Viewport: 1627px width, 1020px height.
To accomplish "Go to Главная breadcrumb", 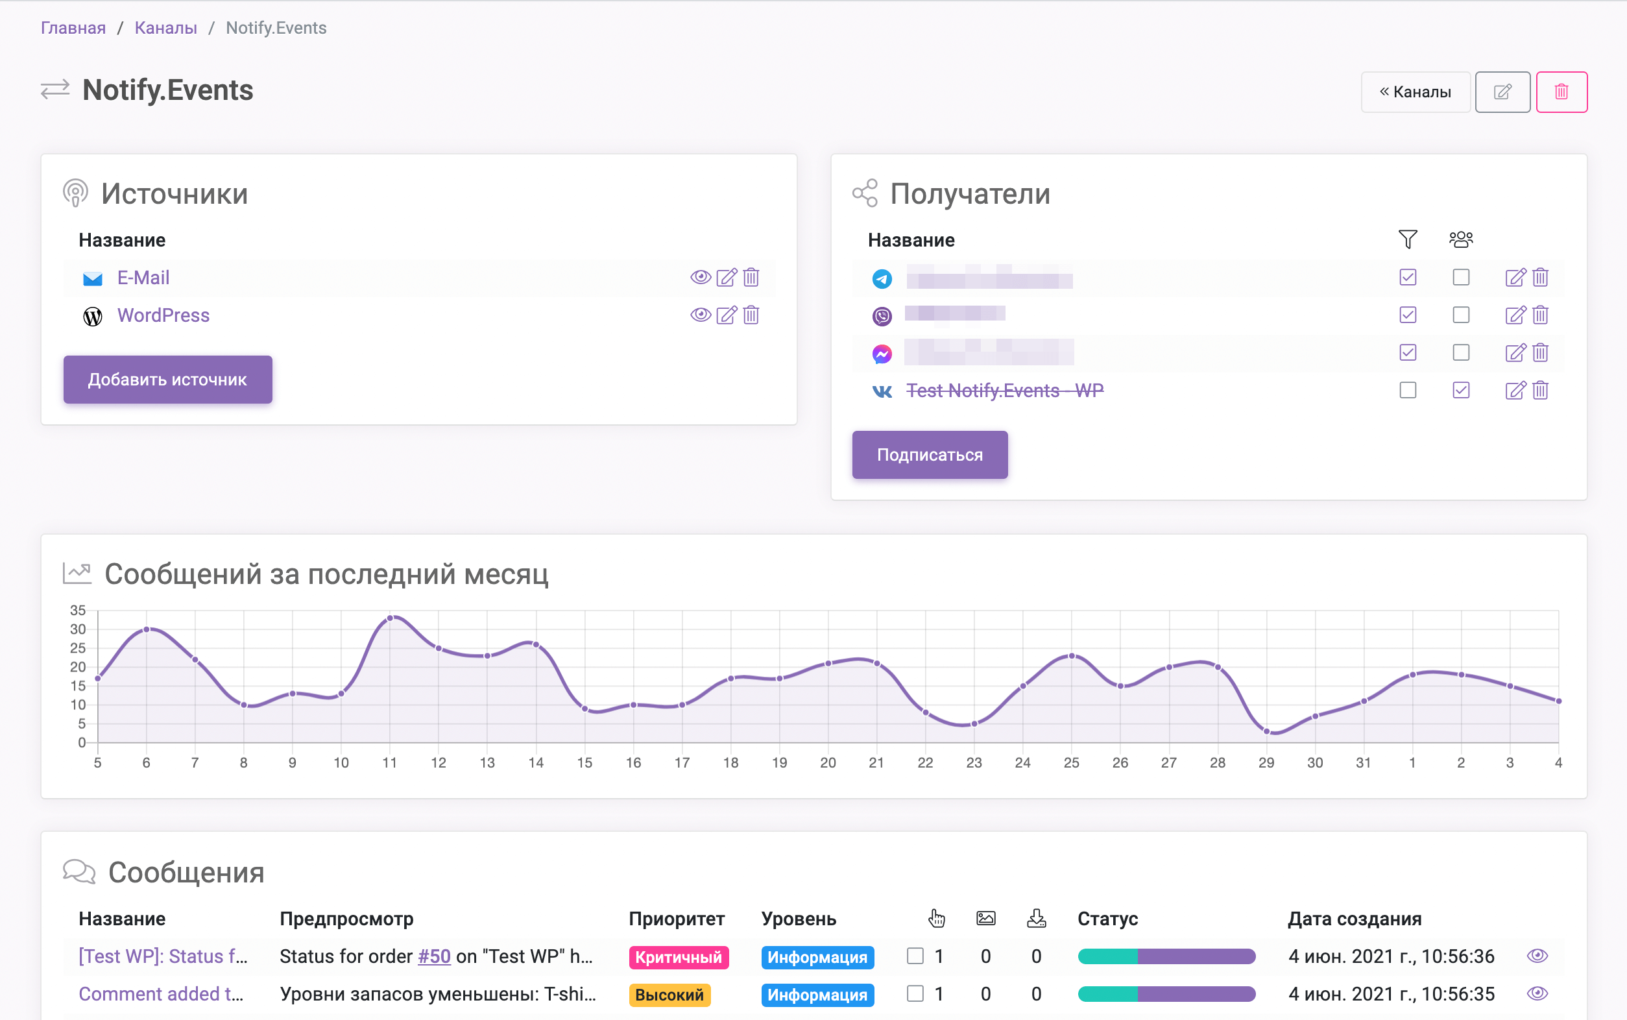I will tap(73, 28).
